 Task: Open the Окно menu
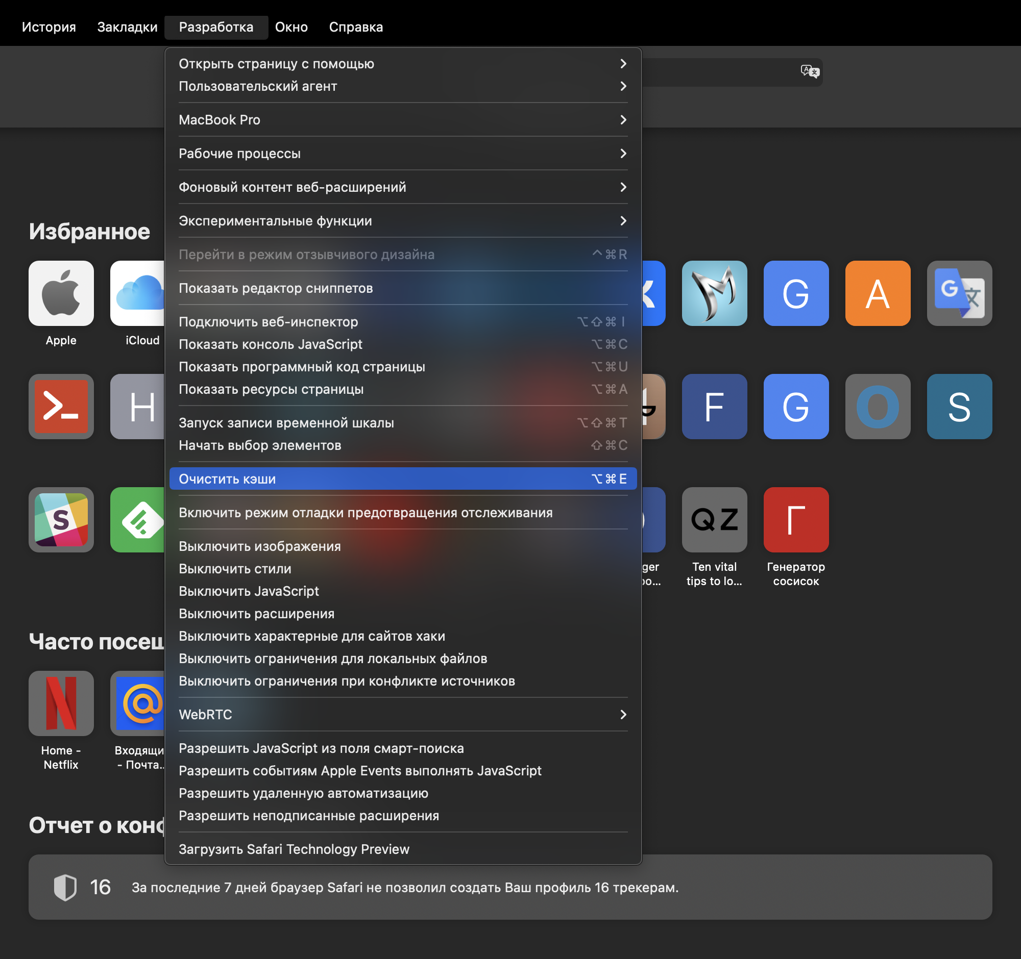[291, 27]
